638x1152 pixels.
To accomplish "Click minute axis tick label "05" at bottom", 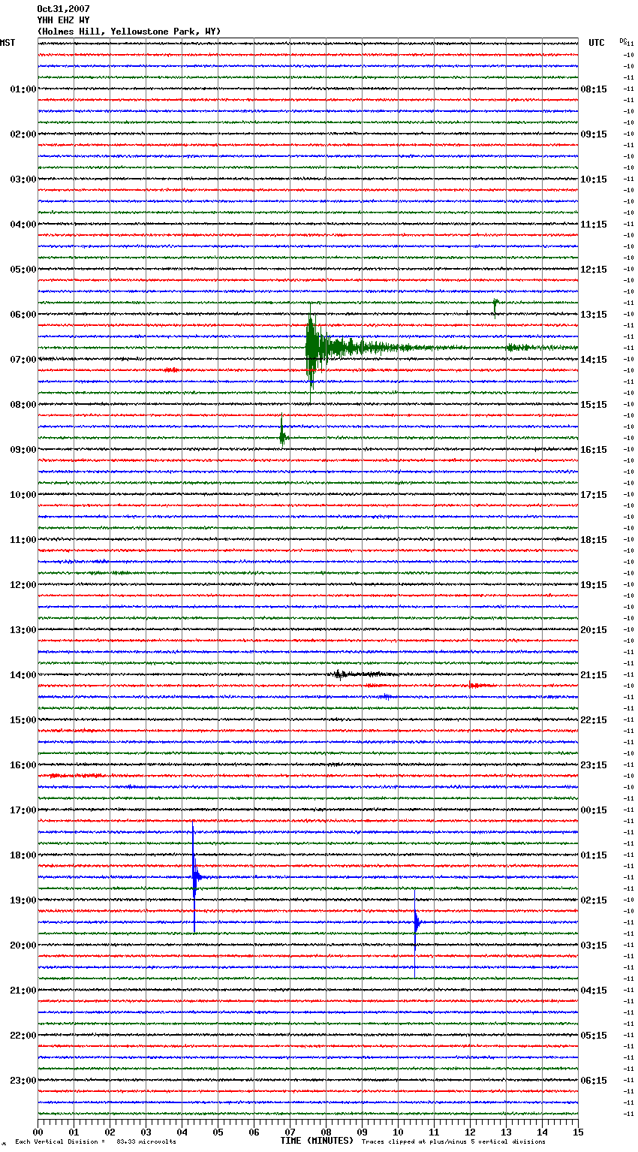I will [218, 1132].
